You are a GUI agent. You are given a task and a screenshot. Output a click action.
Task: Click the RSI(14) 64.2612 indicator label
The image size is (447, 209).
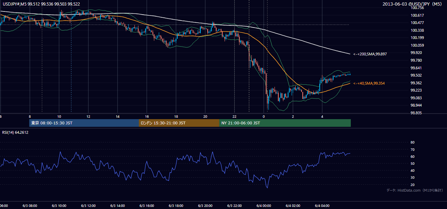pos(15,132)
